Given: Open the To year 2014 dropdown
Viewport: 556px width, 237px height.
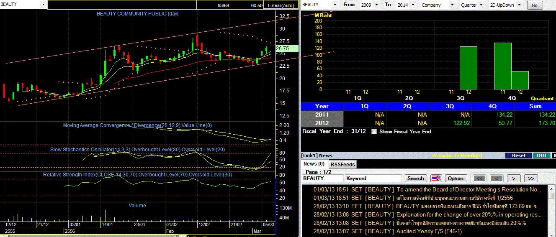Looking at the screenshot, I should click(x=412, y=5).
